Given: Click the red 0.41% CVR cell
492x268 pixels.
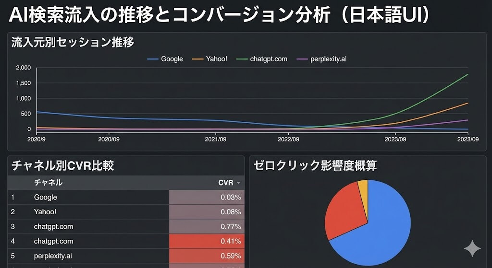Looking at the screenshot, I should coord(207,241).
